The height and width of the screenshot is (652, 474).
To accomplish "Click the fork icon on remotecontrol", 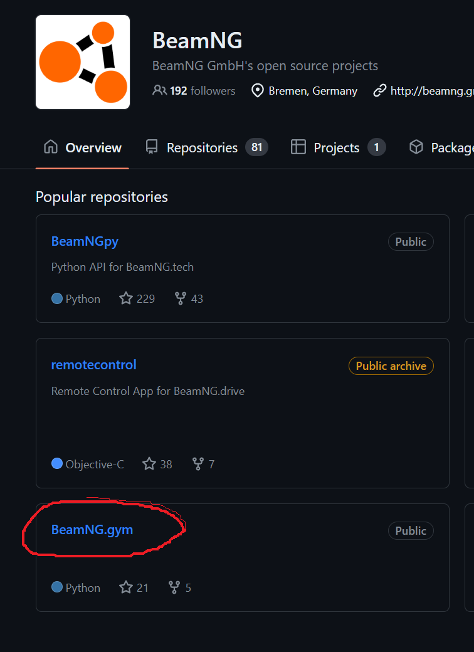I will point(198,464).
